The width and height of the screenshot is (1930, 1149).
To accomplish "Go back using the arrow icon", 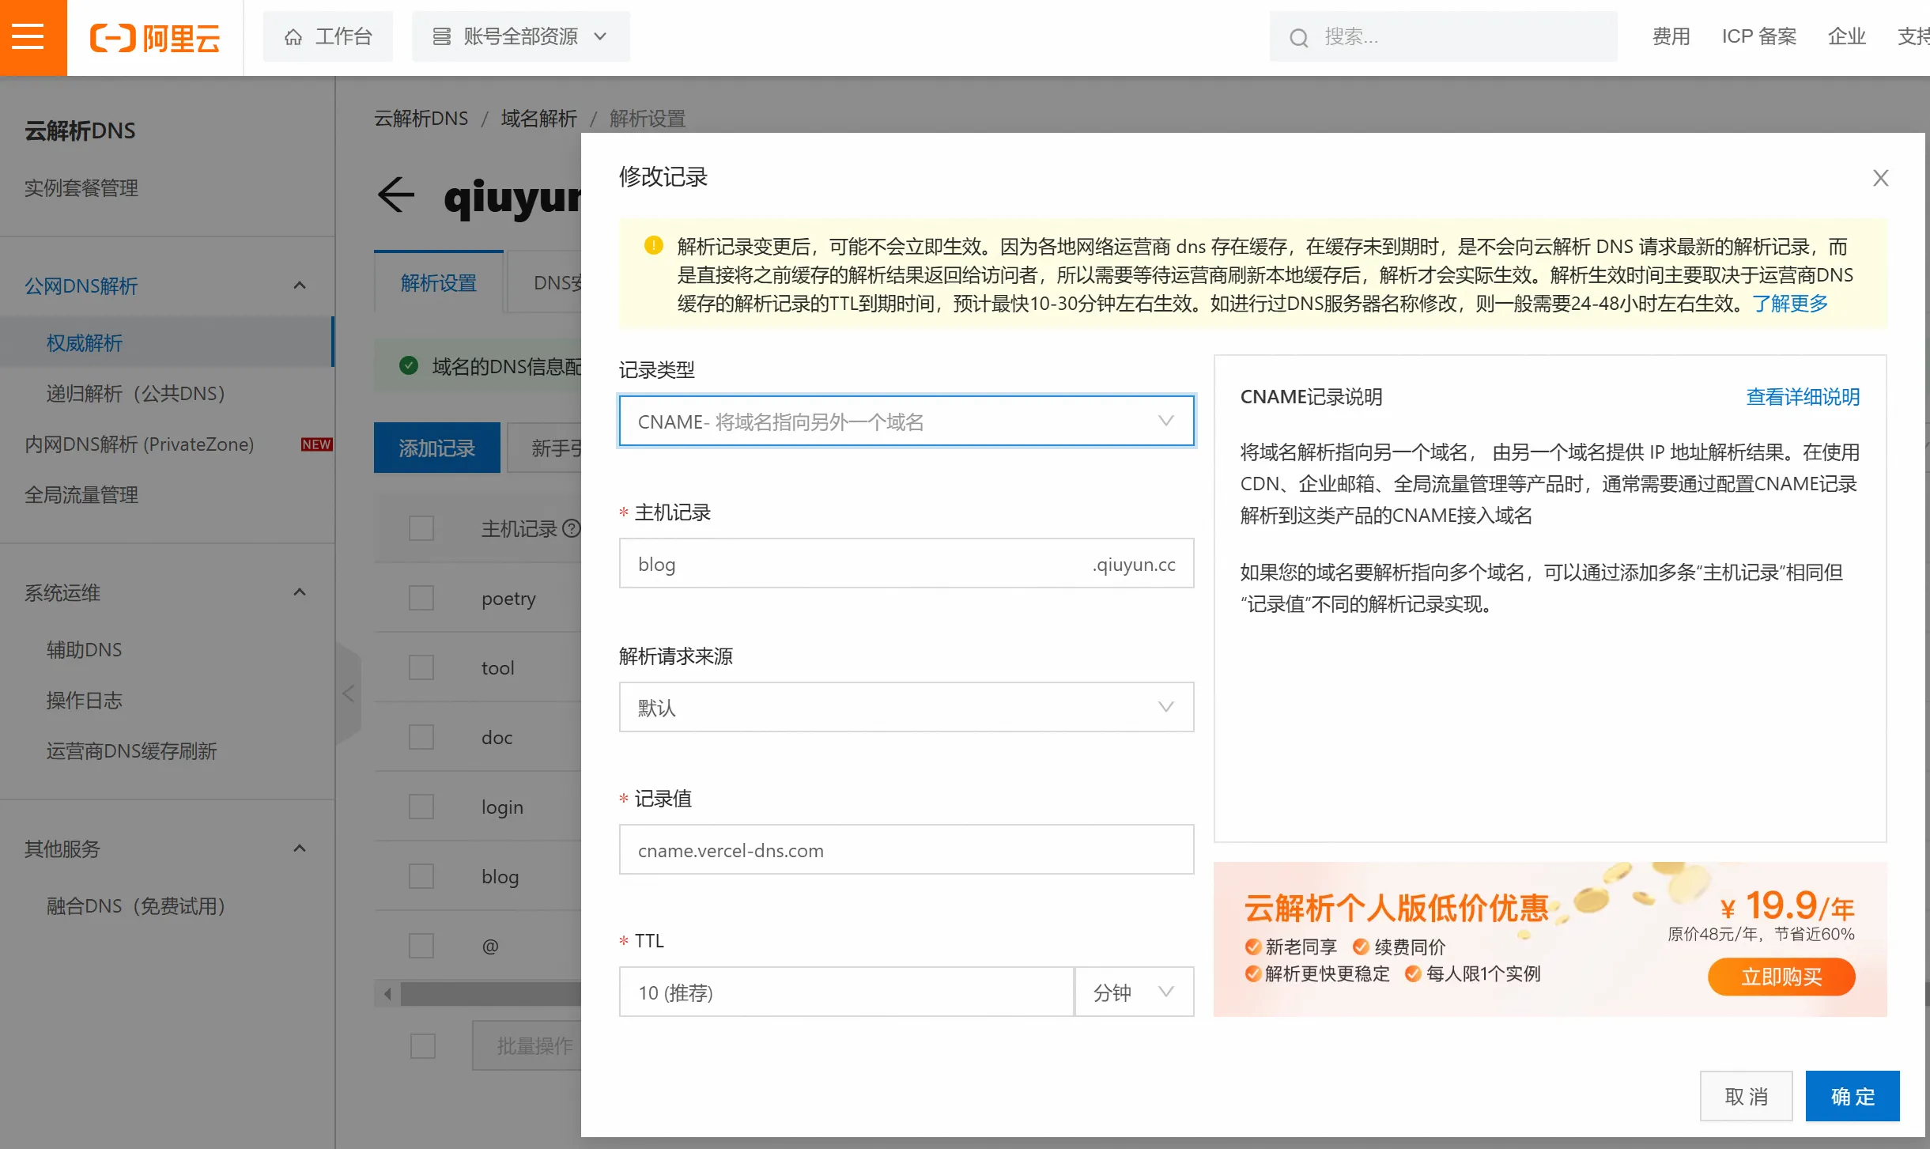I will click(x=396, y=195).
